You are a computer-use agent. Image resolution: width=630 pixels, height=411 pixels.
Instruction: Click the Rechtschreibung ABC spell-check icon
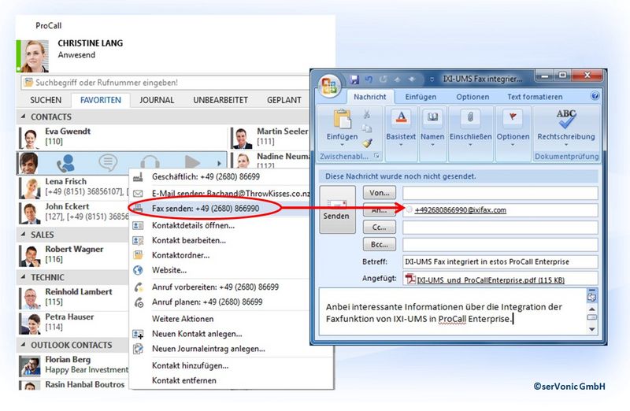566,119
